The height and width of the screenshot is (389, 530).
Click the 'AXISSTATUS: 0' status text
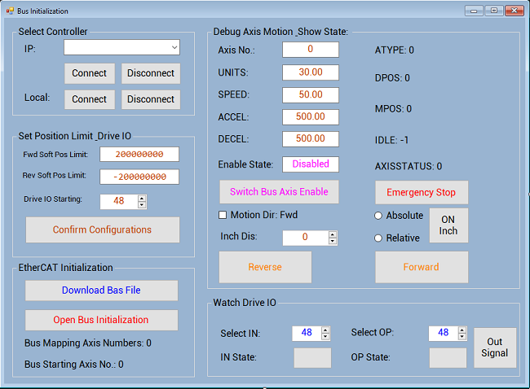coord(409,166)
